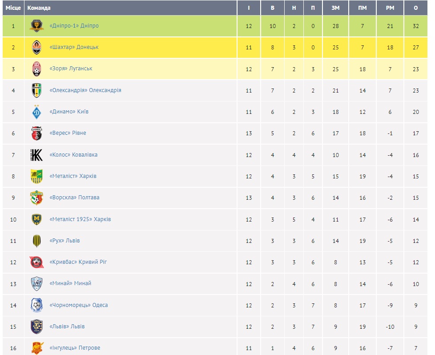Screen dimensions: 435x355
Task: Click the Kryvbas Kryvyi Rih emblem
Action: click(36, 262)
